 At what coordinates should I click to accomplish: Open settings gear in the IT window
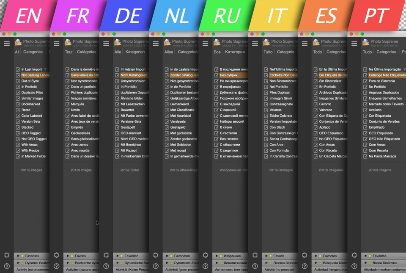click(x=255, y=255)
